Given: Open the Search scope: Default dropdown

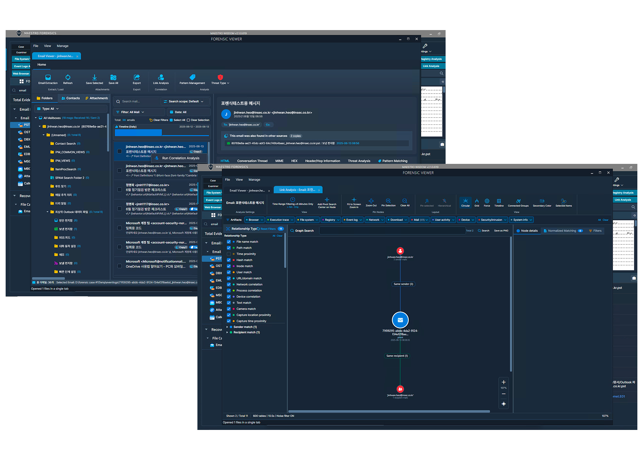Looking at the screenshot, I should point(183,101).
